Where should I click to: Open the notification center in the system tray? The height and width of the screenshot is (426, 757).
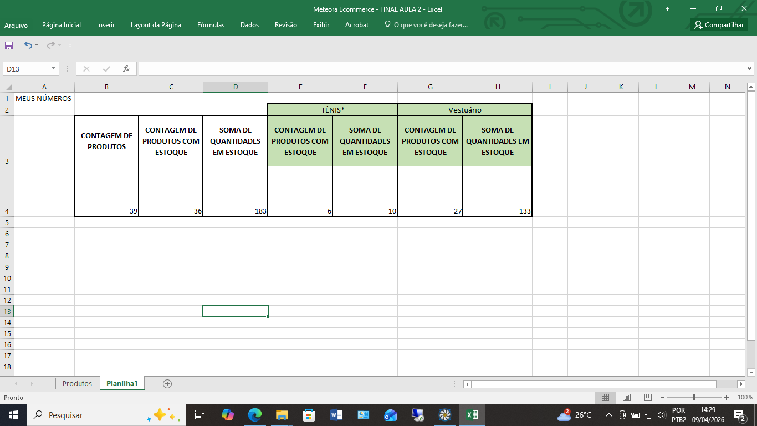tap(739, 415)
